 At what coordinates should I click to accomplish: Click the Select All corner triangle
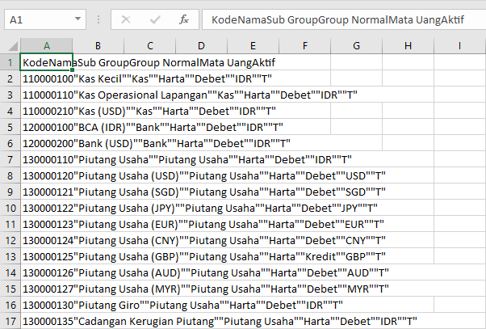tap(10, 45)
